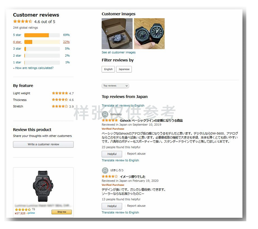
Task: Click the five-star rating on tomuaky's review
Action: (x=110, y=120)
